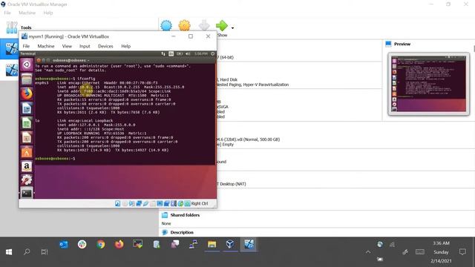
Task: Click the Windows Start button
Action: click(9, 252)
